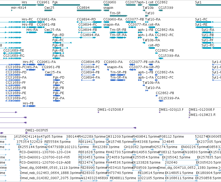The image size is (221, 182).
Task: Select protein label CG9894-PD
Action: coord(91,62)
